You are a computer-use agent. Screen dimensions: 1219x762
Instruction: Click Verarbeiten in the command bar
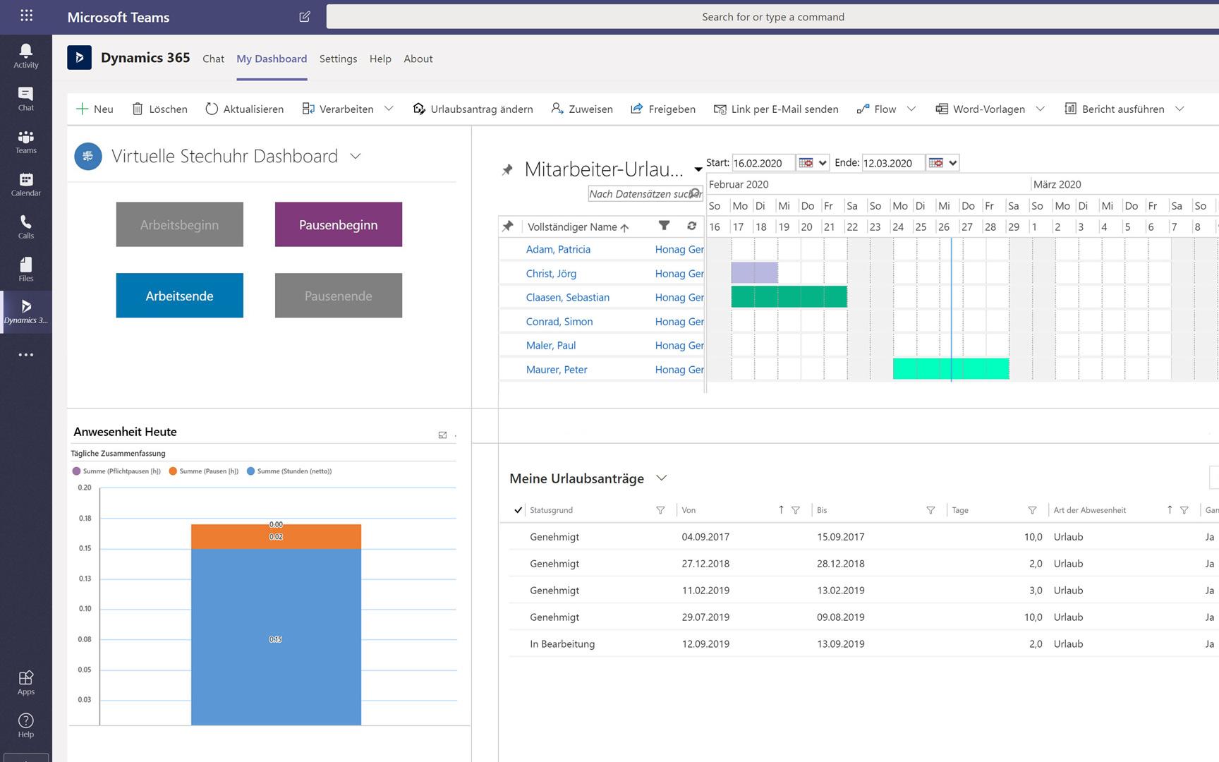click(338, 109)
